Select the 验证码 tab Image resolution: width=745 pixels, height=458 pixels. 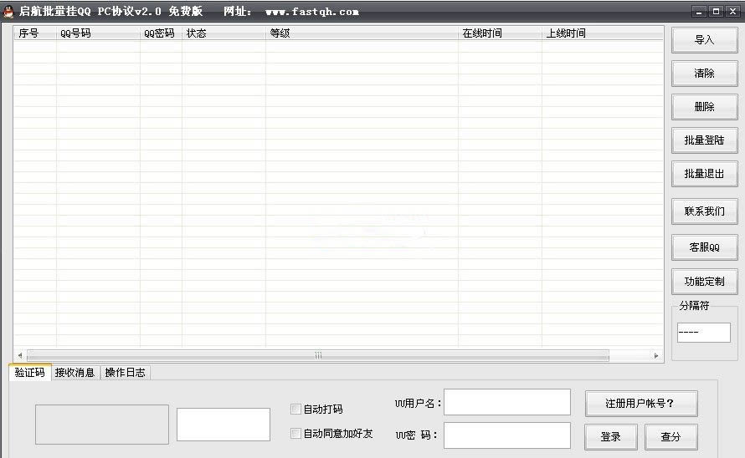30,373
